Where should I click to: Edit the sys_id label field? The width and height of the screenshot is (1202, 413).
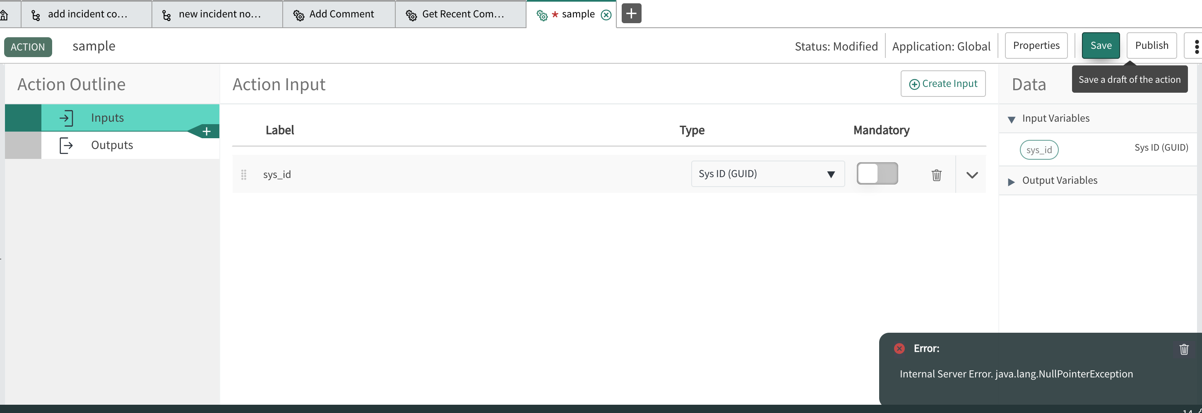pyautogui.click(x=277, y=175)
